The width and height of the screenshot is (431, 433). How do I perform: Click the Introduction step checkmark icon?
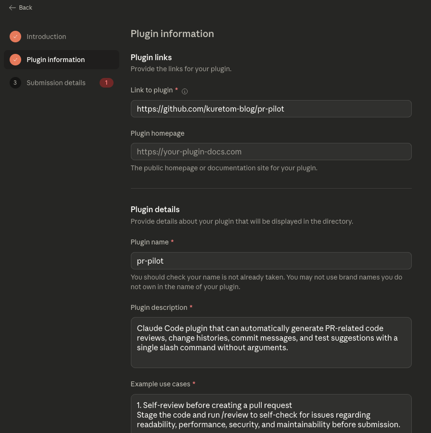coord(15,37)
